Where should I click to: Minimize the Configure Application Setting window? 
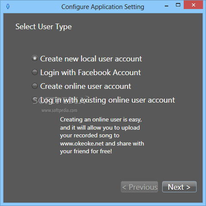167,6
